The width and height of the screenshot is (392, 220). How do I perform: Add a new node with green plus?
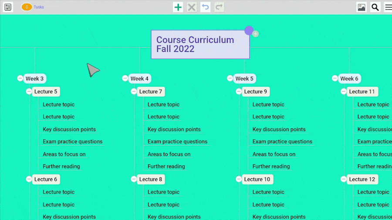(x=178, y=7)
